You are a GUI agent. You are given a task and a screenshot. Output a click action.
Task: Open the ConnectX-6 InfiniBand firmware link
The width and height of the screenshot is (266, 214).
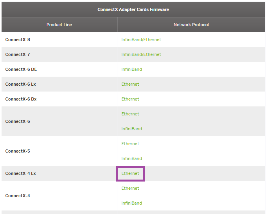[x=131, y=129]
